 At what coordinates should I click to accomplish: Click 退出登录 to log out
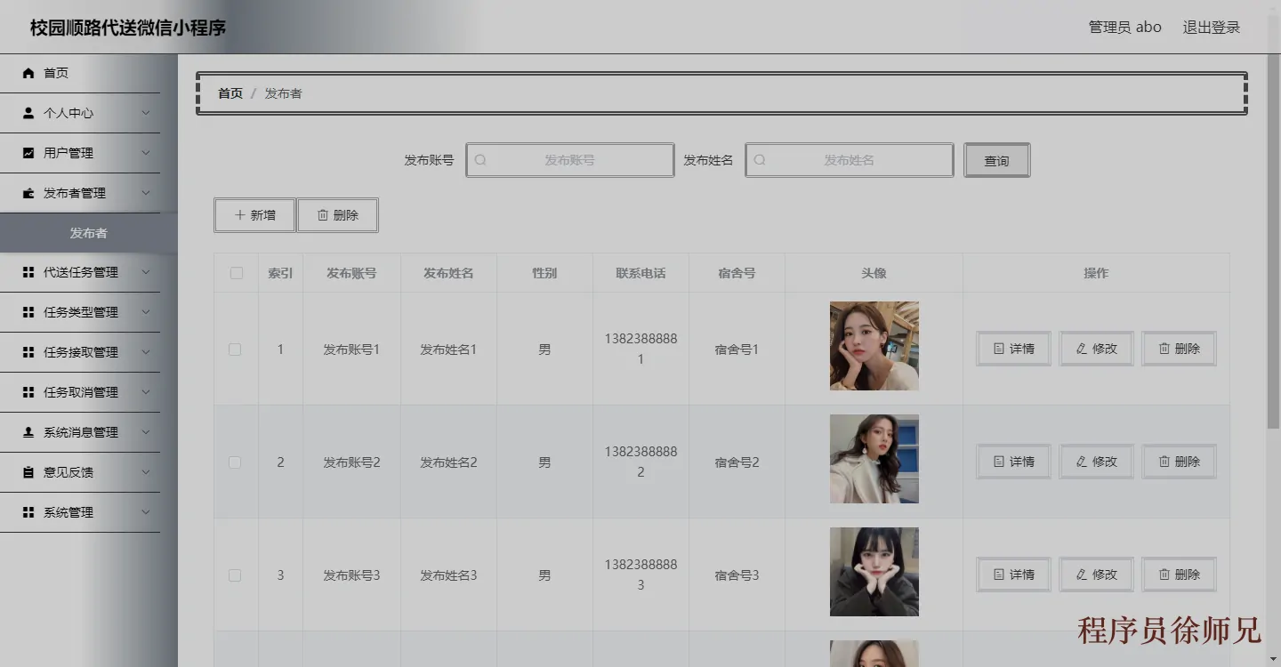(1211, 27)
